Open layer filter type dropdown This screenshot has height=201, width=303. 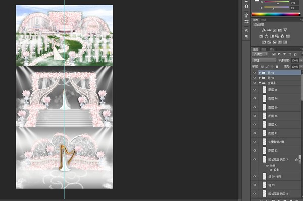(x=260, y=54)
